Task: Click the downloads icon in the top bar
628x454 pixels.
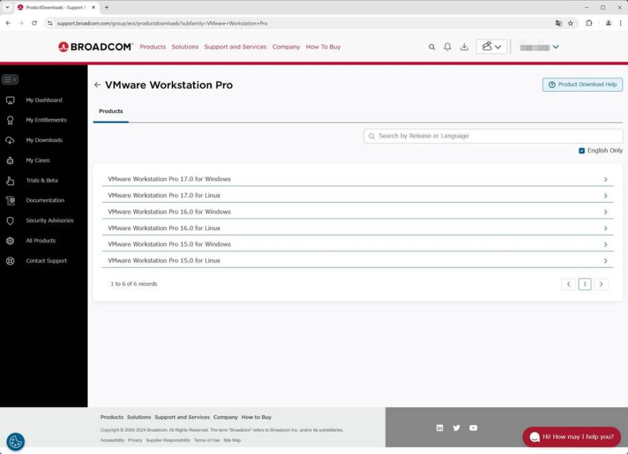Action: (464, 47)
